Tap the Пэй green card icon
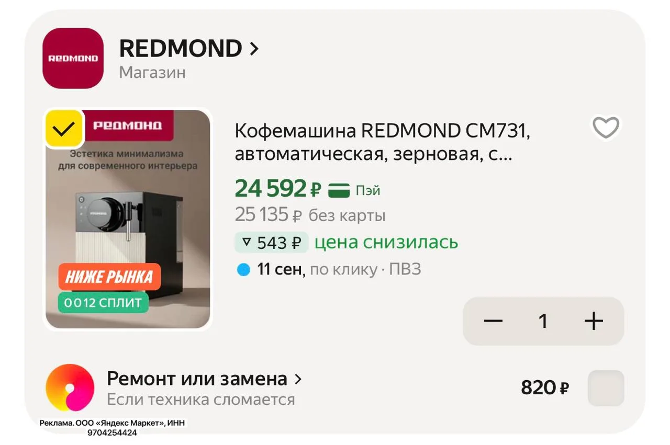 point(339,190)
